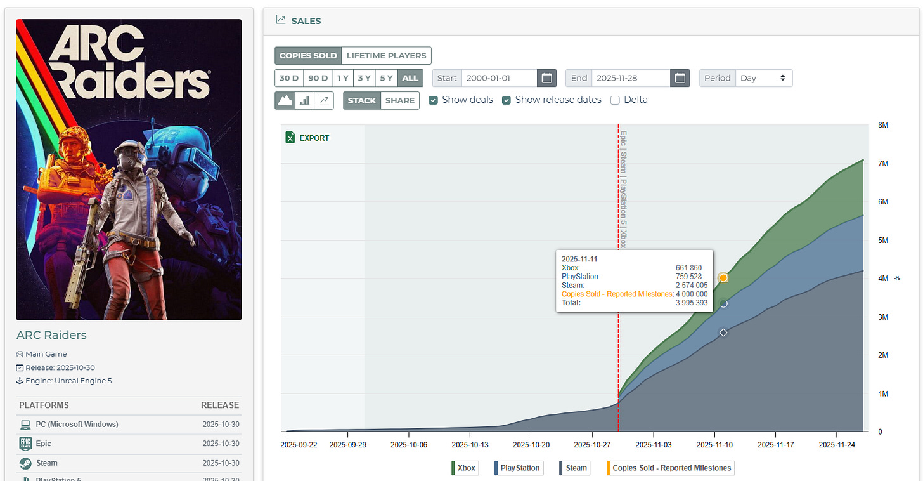Click the ARC Raiders game title
923x481 pixels.
coord(51,335)
